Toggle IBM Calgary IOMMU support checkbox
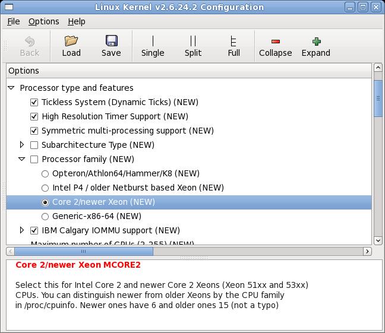The width and height of the screenshot is (385, 333). 34,230
